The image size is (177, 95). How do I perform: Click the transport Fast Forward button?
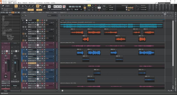pyautogui.click(x=60, y=7)
